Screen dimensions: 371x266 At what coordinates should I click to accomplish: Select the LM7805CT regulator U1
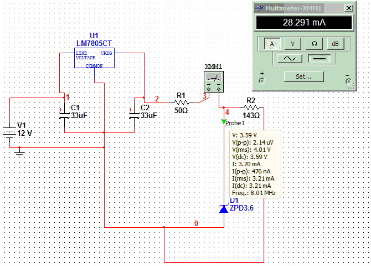94,58
